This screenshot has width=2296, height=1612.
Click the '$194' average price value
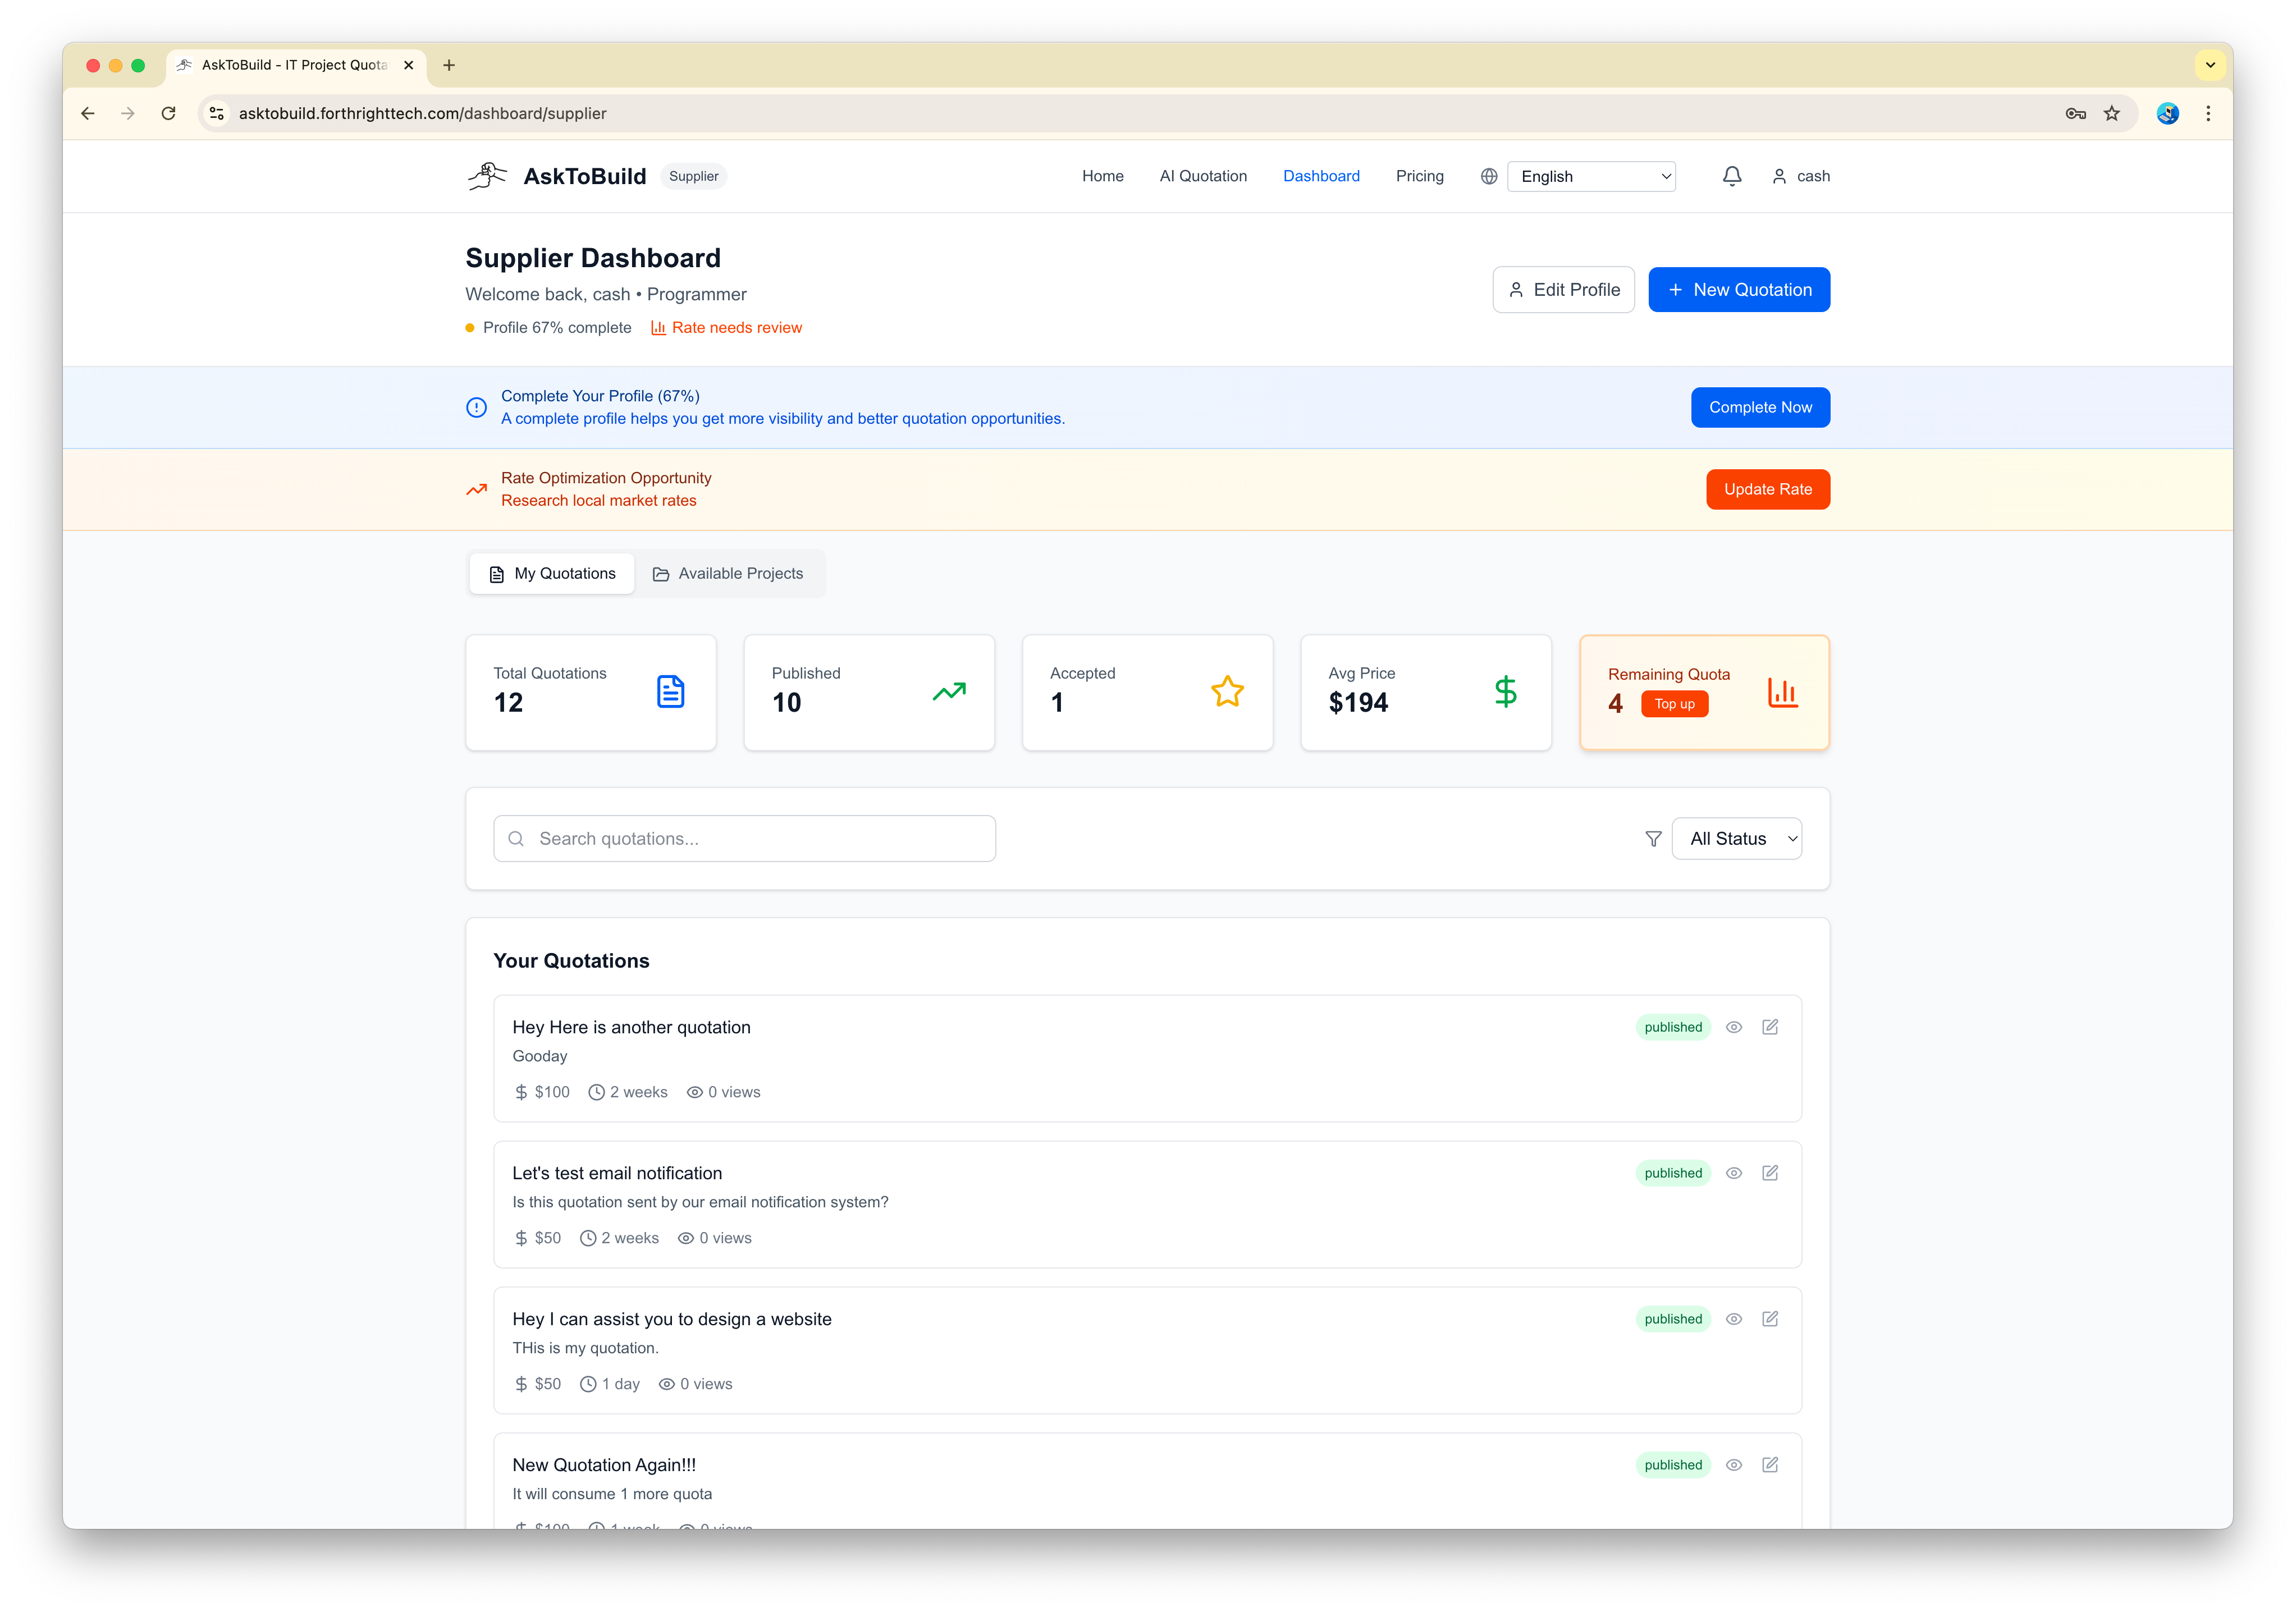point(1358,703)
